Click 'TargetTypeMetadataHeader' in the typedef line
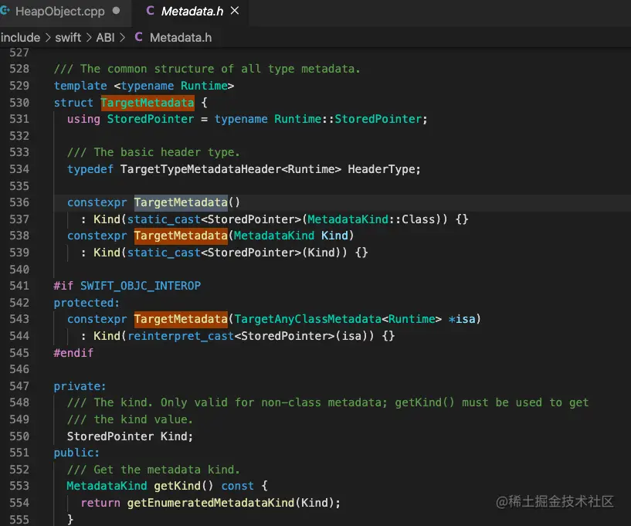 click(x=200, y=169)
